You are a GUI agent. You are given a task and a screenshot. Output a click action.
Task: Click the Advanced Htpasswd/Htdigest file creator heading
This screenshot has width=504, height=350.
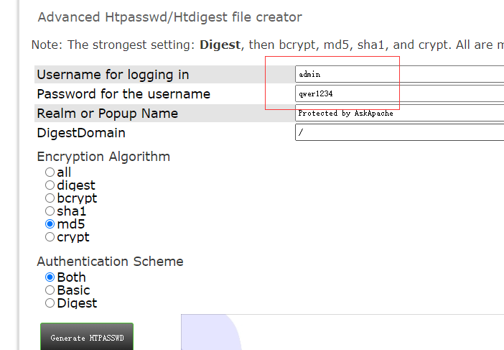point(169,17)
